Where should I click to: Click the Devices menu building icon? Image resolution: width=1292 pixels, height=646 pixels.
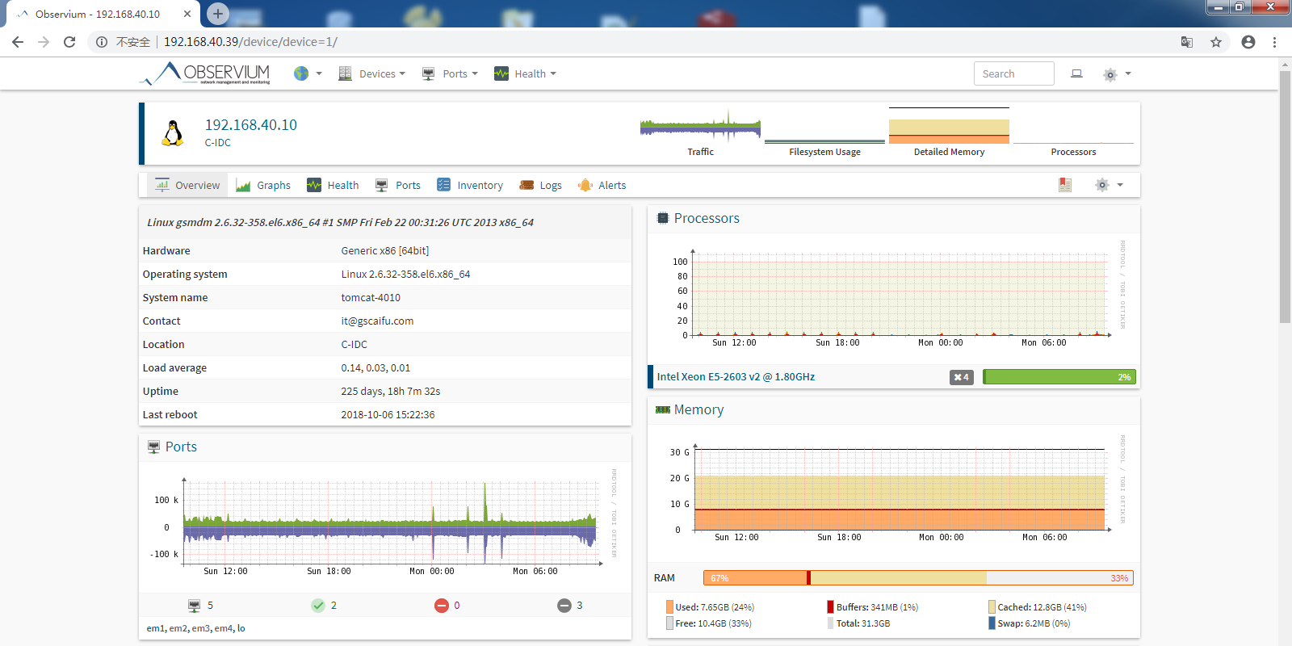click(345, 73)
